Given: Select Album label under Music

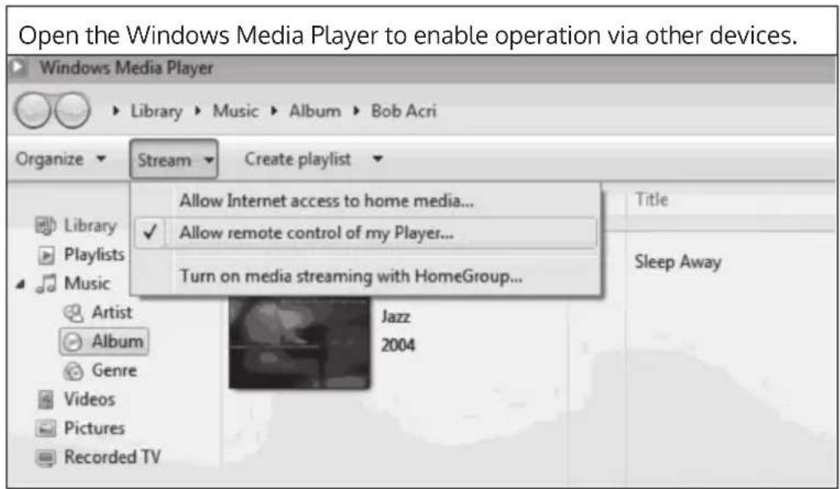Looking at the screenshot, I should (x=117, y=341).
